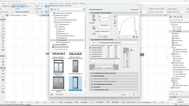Toggle grid snap icon in toolbar
This screenshot has height=106, width=189.
pos(27,6)
